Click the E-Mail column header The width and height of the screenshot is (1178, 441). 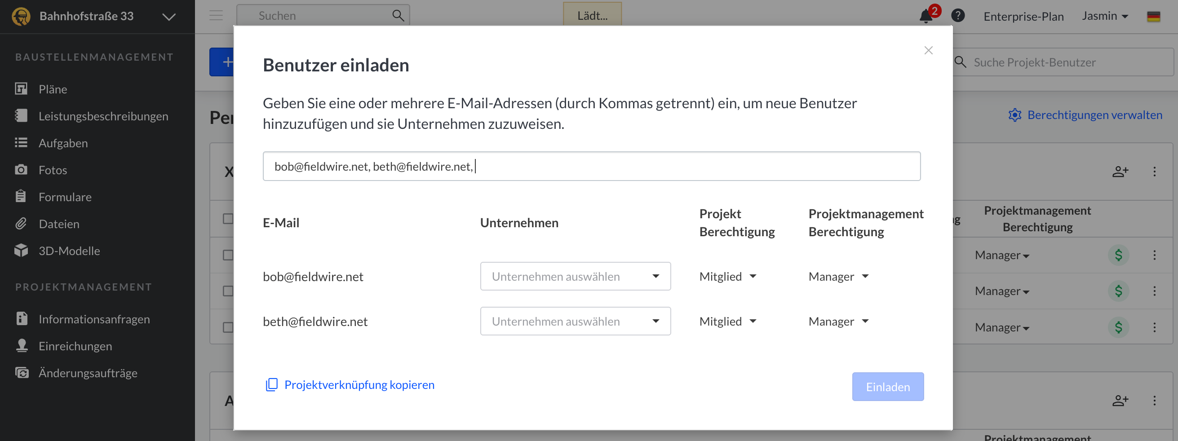click(281, 223)
